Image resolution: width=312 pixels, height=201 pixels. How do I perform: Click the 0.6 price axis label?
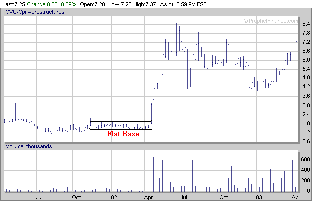coord(306,141)
